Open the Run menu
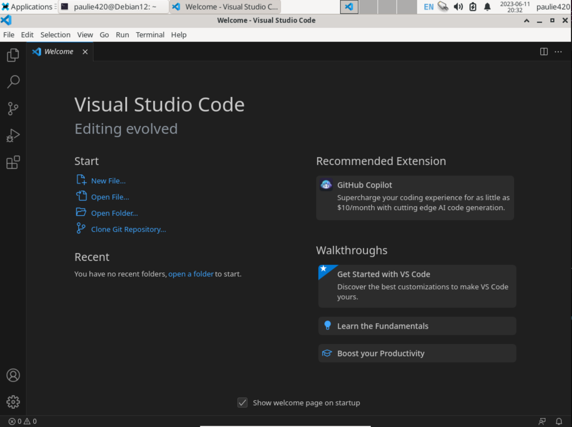 (122, 35)
